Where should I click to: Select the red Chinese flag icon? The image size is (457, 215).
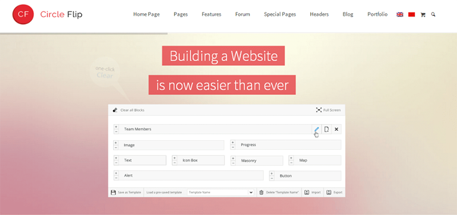tap(411, 14)
